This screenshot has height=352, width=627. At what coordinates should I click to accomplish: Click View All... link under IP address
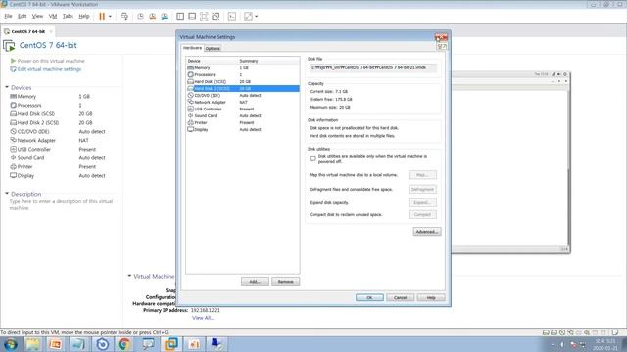point(203,318)
